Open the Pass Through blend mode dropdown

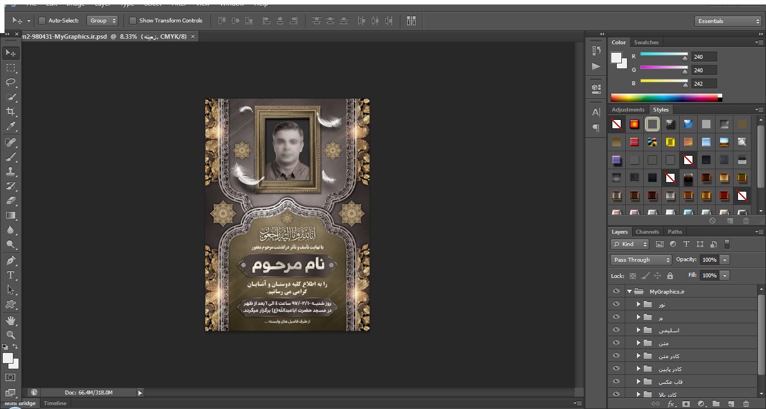click(640, 260)
